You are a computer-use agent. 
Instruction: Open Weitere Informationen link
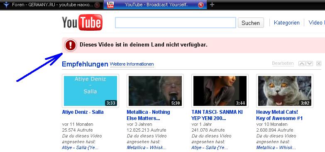[x=132, y=64]
